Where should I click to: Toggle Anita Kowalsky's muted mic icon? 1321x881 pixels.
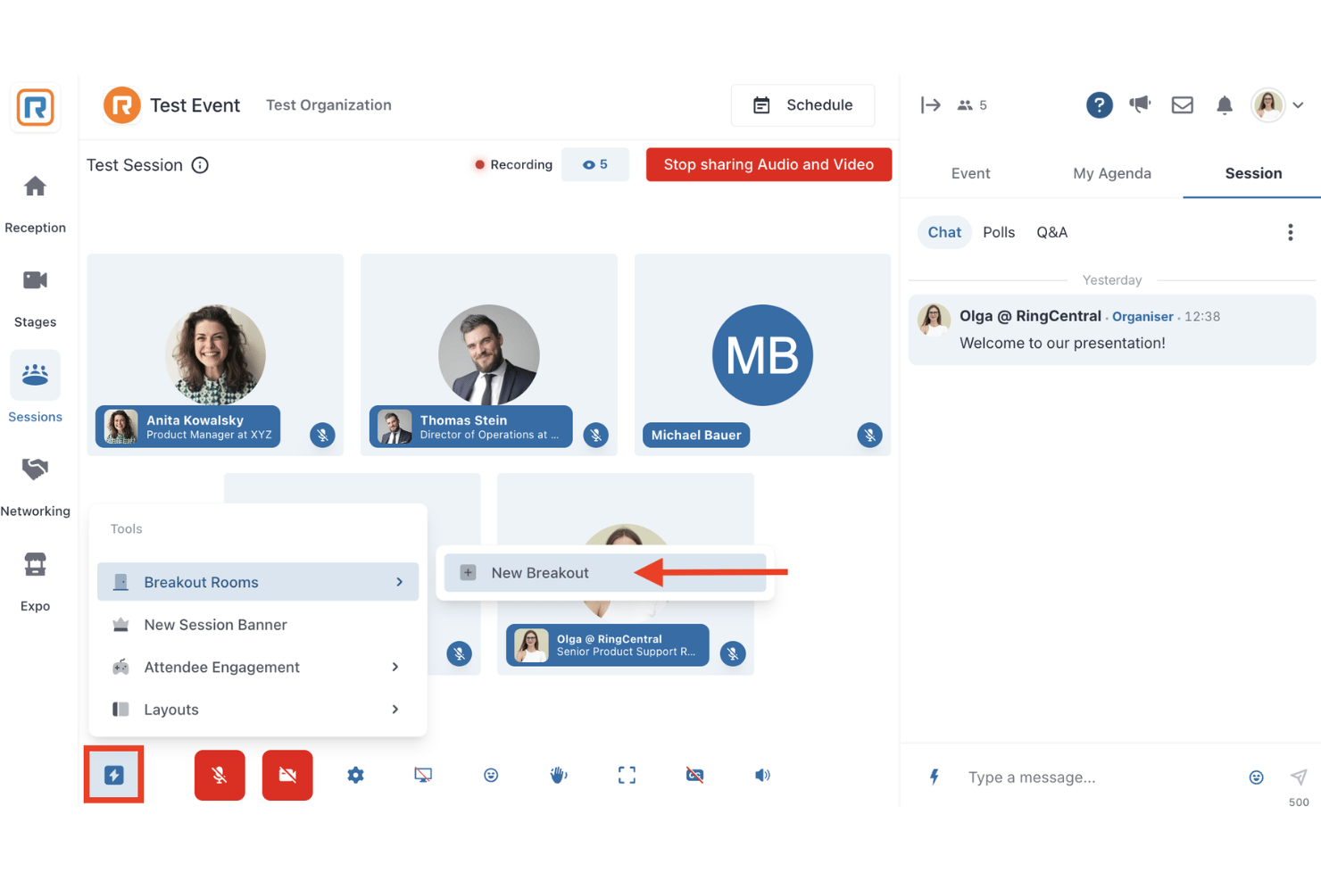[322, 435]
